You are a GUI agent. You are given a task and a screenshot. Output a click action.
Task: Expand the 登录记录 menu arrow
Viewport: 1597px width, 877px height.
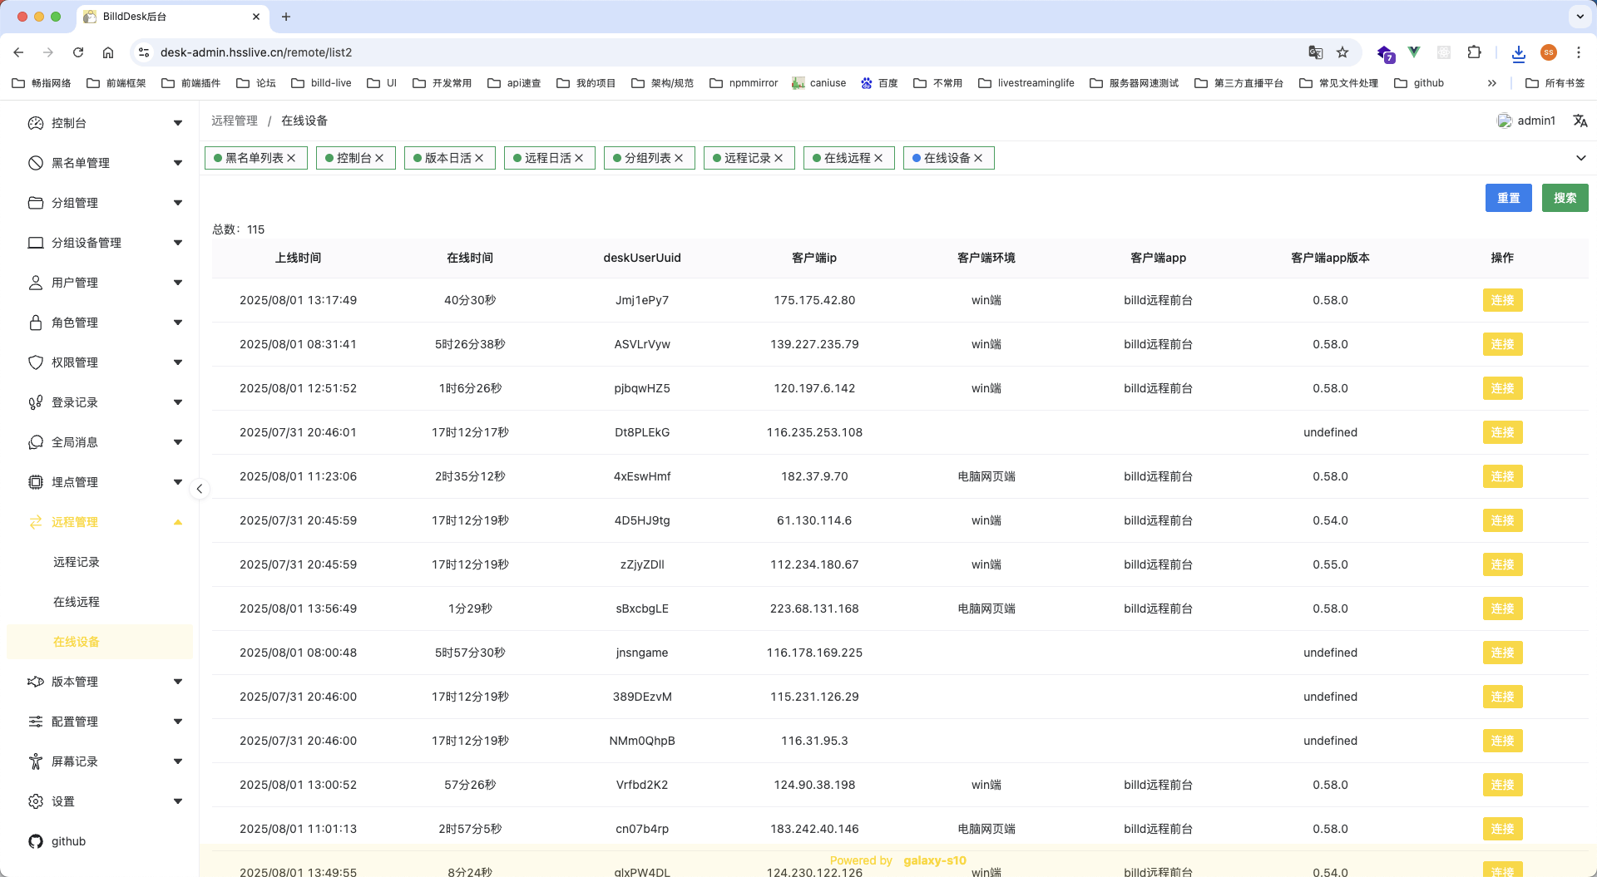coord(178,402)
